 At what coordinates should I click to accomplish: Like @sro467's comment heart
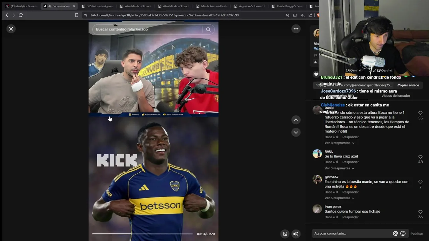pos(420,182)
